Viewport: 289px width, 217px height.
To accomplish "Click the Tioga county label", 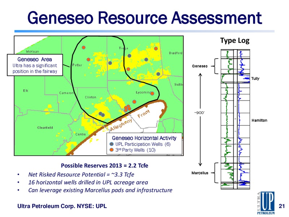I will point(123,48).
